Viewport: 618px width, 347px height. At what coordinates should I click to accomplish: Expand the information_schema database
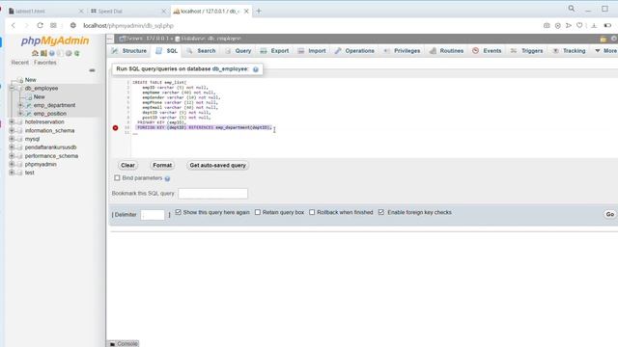click(12, 130)
